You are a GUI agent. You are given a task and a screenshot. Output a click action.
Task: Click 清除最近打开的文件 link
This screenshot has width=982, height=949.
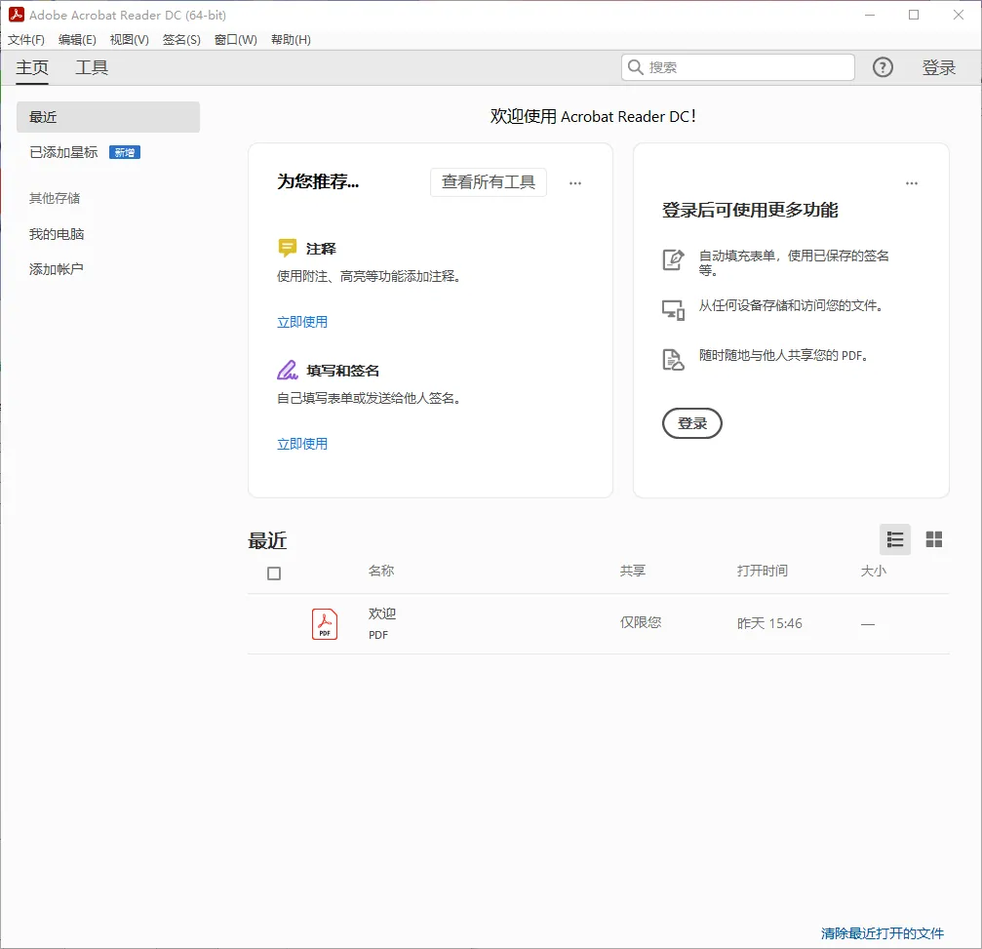pyautogui.click(x=882, y=932)
